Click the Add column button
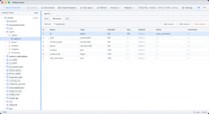Viewport: 209px width, 114px height. click(169, 24)
